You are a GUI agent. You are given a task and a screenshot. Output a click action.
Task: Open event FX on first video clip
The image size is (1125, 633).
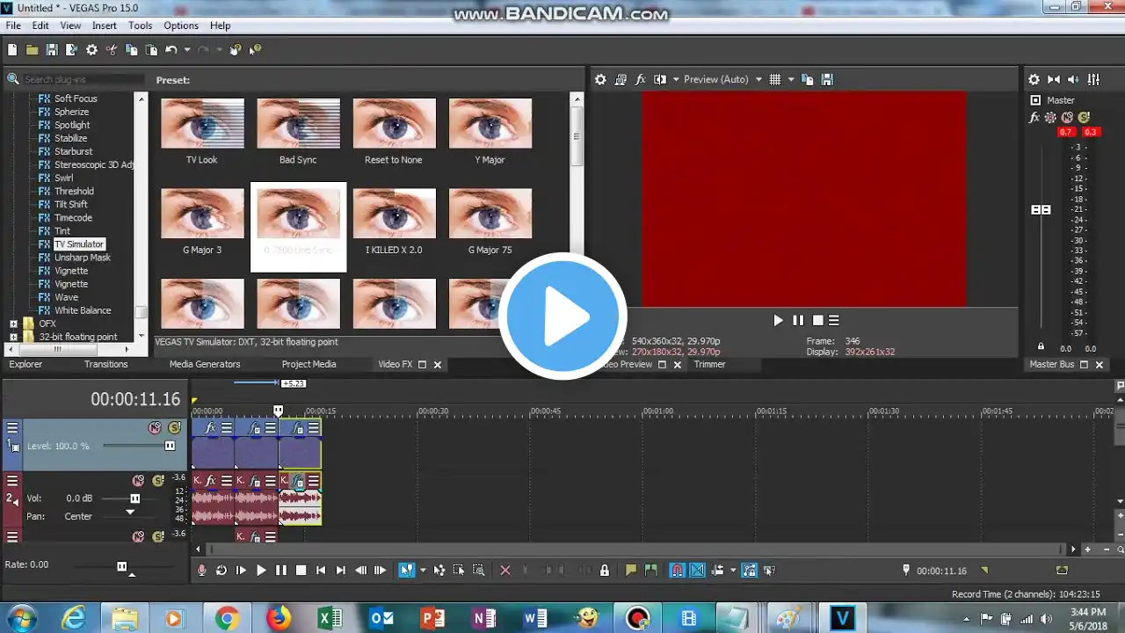click(210, 428)
